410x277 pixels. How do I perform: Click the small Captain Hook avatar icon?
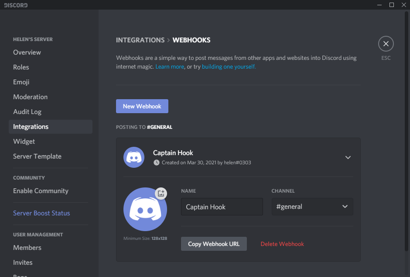click(134, 157)
